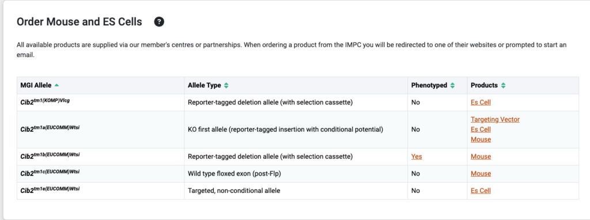Sort table by Allele Type arrows
Image resolution: width=590 pixels, height=220 pixels.
[226, 85]
